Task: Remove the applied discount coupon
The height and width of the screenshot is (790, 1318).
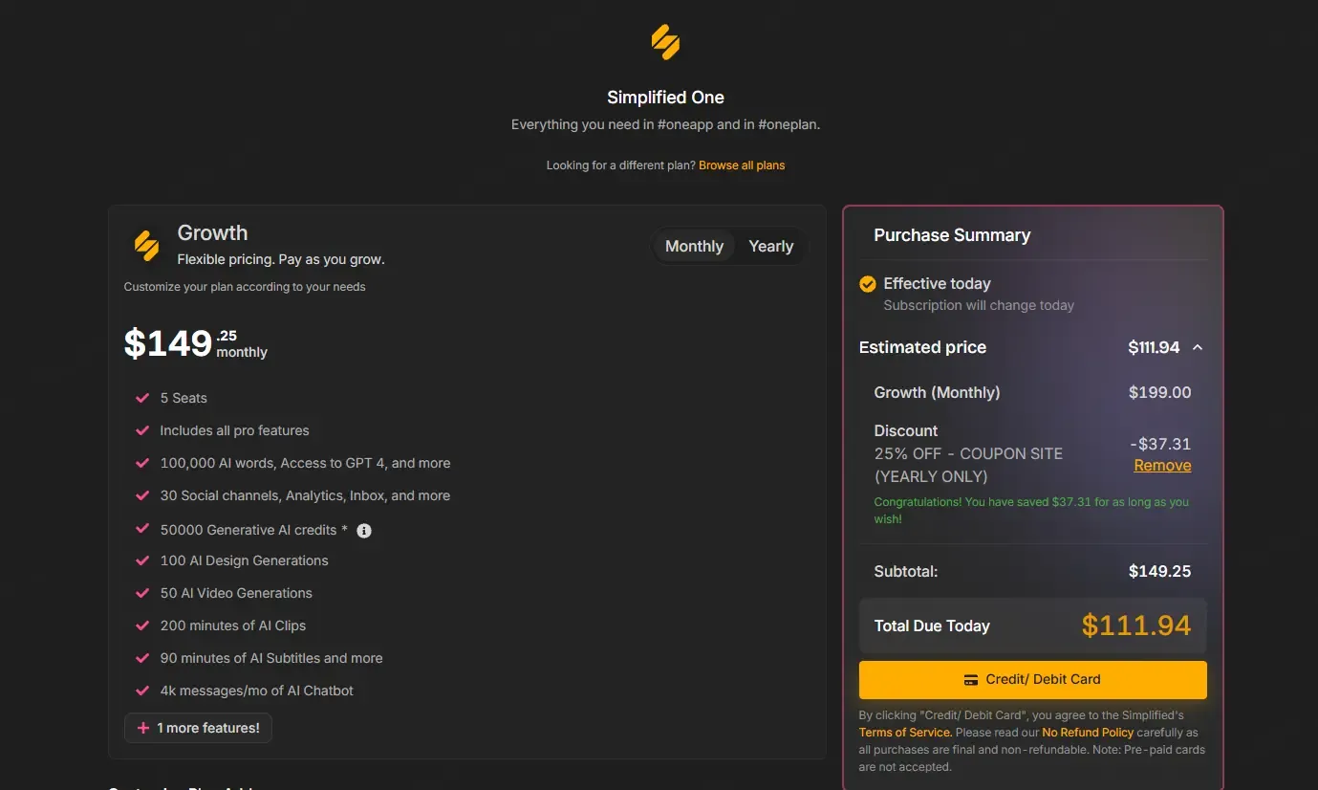Action: coord(1162,466)
